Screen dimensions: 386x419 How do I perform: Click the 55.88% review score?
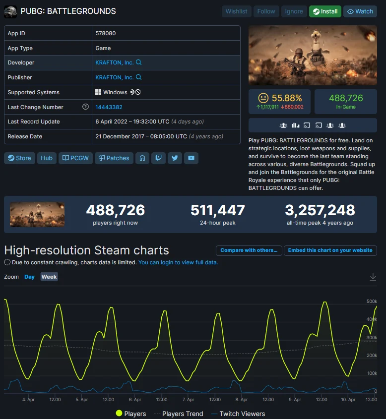coord(287,98)
